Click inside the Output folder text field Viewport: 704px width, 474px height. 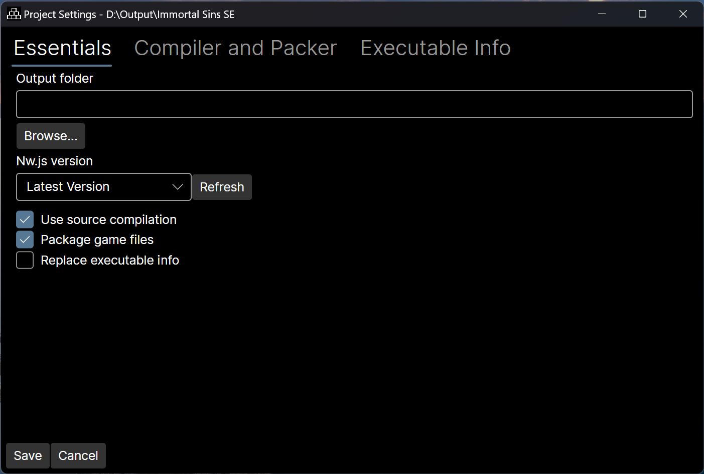(x=354, y=104)
